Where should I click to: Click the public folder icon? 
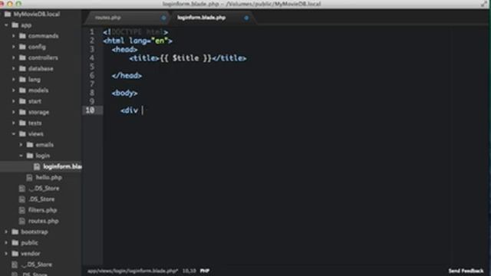click(x=15, y=243)
